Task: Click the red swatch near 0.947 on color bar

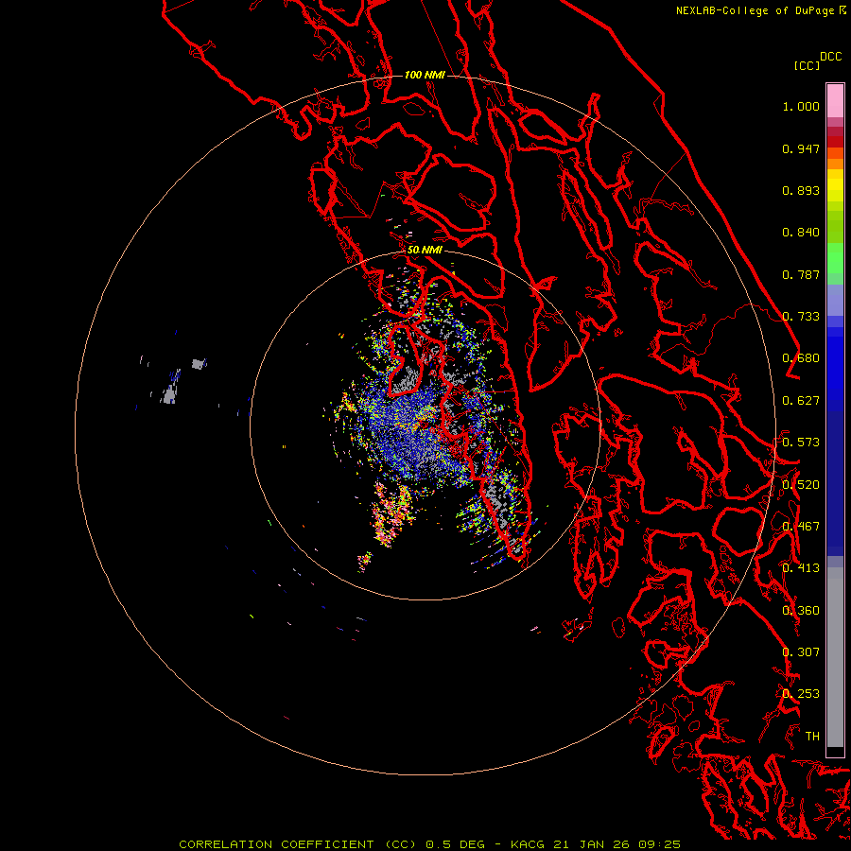Action: pyautogui.click(x=835, y=142)
